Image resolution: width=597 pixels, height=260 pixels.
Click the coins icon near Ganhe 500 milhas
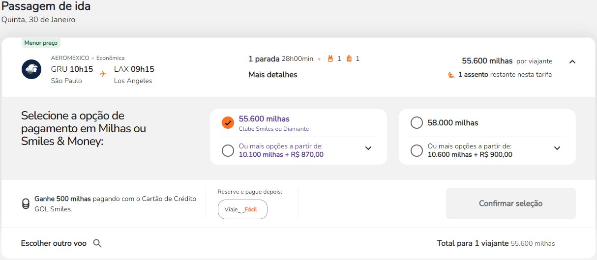[26, 204]
